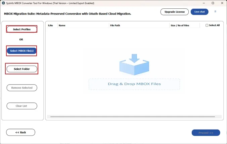Open the hamburger menu icon

pos(215,11)
